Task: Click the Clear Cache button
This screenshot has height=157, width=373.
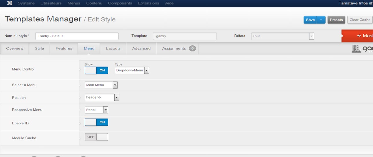Action: (x=360, y=20)
